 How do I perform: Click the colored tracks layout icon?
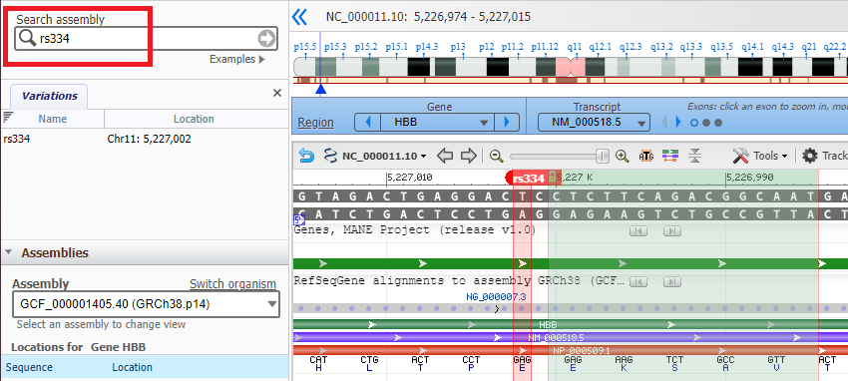click(x=670, y=157)
